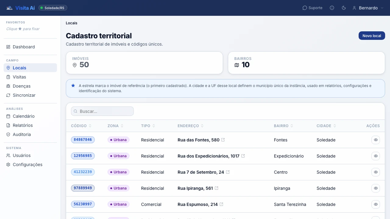This screenshot has width=390, height=219.
Task: Open Auditoria page
Action: coord(30,134)
